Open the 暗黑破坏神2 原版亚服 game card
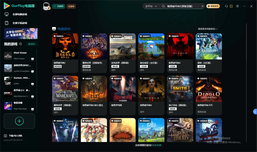The image size is (257, 152). coord(65,53)
